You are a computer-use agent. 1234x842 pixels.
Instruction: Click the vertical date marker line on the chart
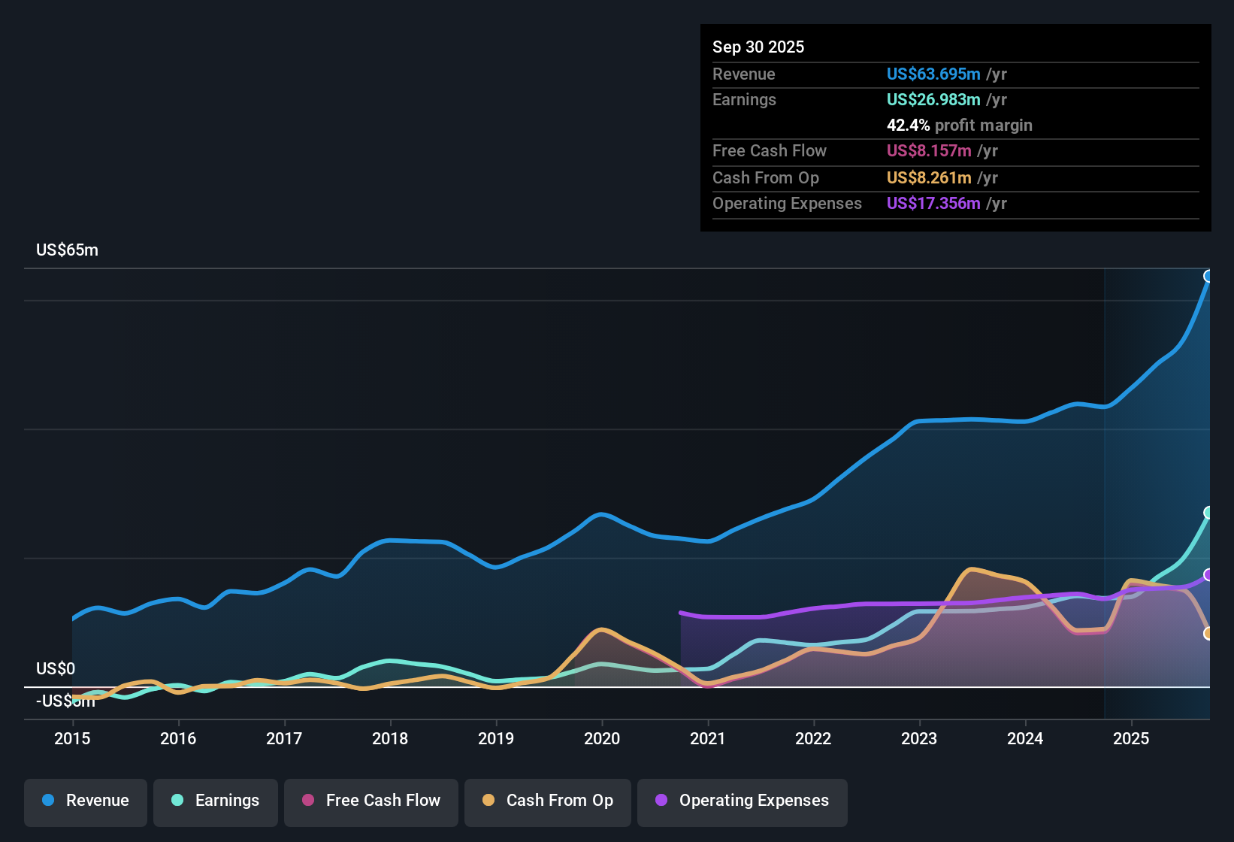click(1105, 489)
